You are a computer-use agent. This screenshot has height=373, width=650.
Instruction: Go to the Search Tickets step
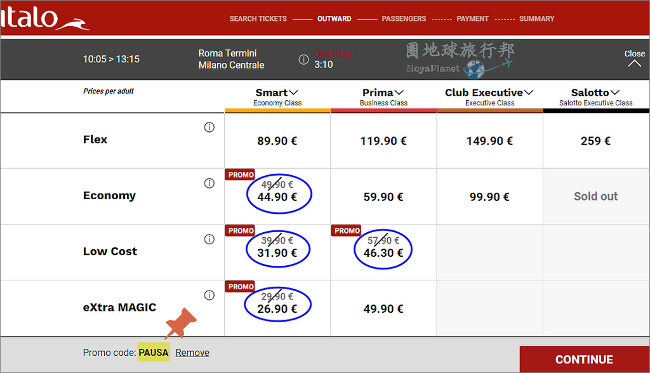pyautogui.click(x=258, y=18)
